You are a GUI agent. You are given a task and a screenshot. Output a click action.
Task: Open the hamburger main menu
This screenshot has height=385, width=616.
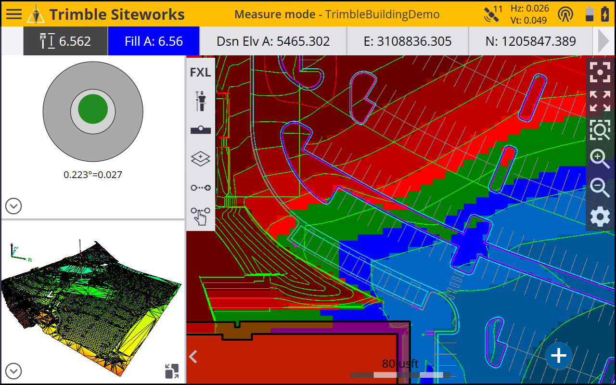[13, 14]
